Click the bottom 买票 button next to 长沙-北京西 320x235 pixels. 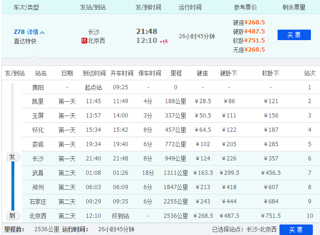click(296, 230)
